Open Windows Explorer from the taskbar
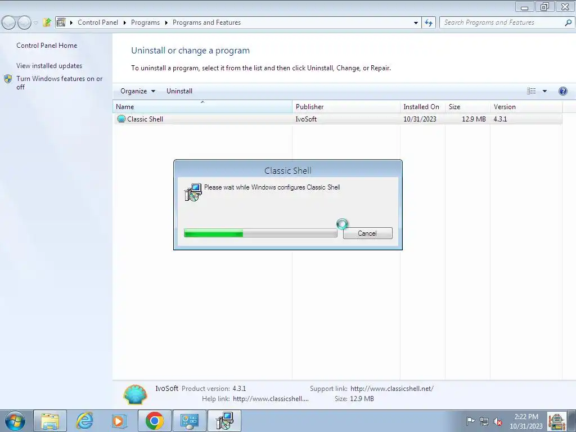The image size is (576, 432). [50, 421]
